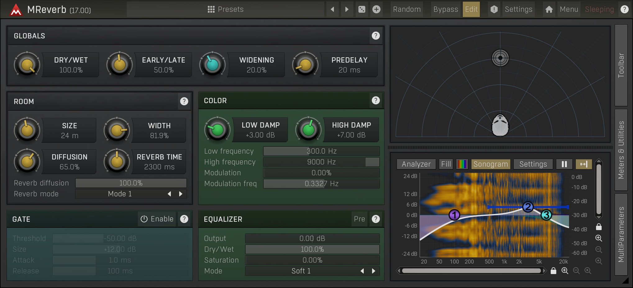Click the rainbow spectrum color icon

pos(462,164)
